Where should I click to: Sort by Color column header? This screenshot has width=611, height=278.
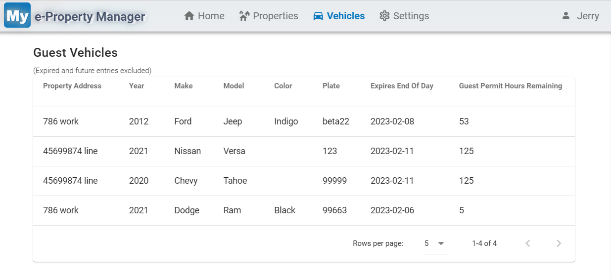tap(283, 86)
